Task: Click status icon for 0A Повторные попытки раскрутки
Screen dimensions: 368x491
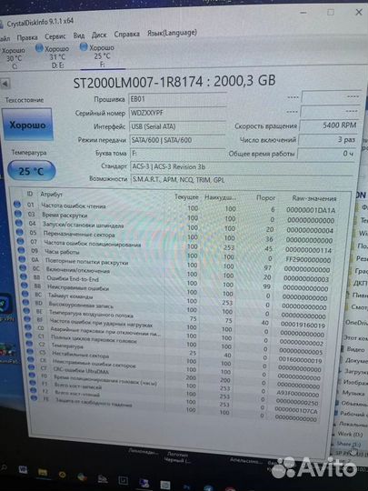Action: coord(22,259)
